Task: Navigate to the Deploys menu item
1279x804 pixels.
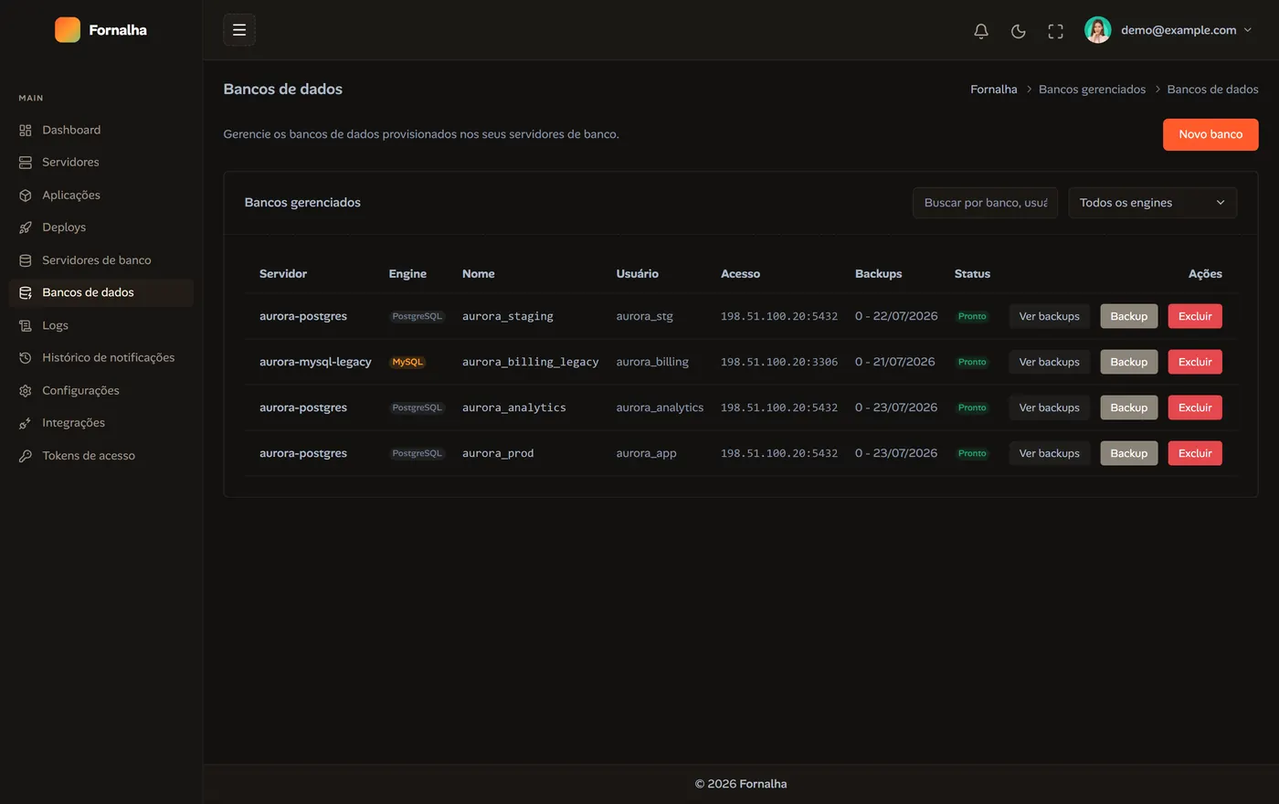Action: coord(101,227)
